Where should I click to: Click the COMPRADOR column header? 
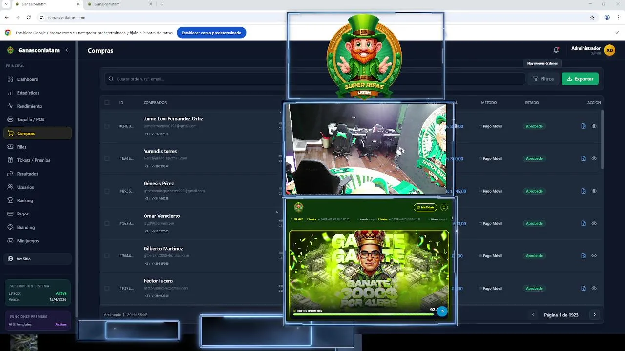pos(155,103)
